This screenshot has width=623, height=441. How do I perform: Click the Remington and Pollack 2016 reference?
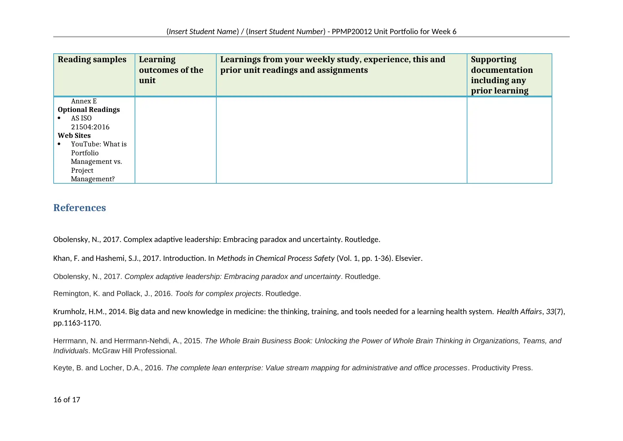[177, 294]
